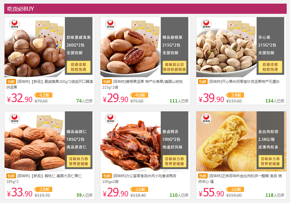Open the 开心果休闲零食 title link

click(x=244, y=82)
